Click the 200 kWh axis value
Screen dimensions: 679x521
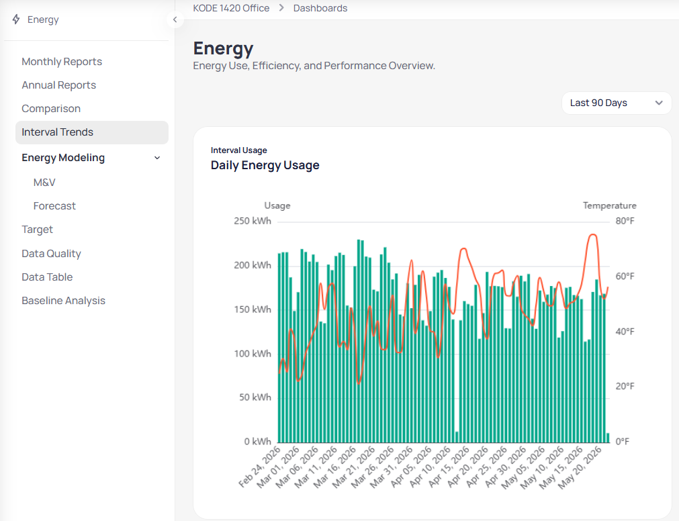pyautogui.click(x=253, y=265)
